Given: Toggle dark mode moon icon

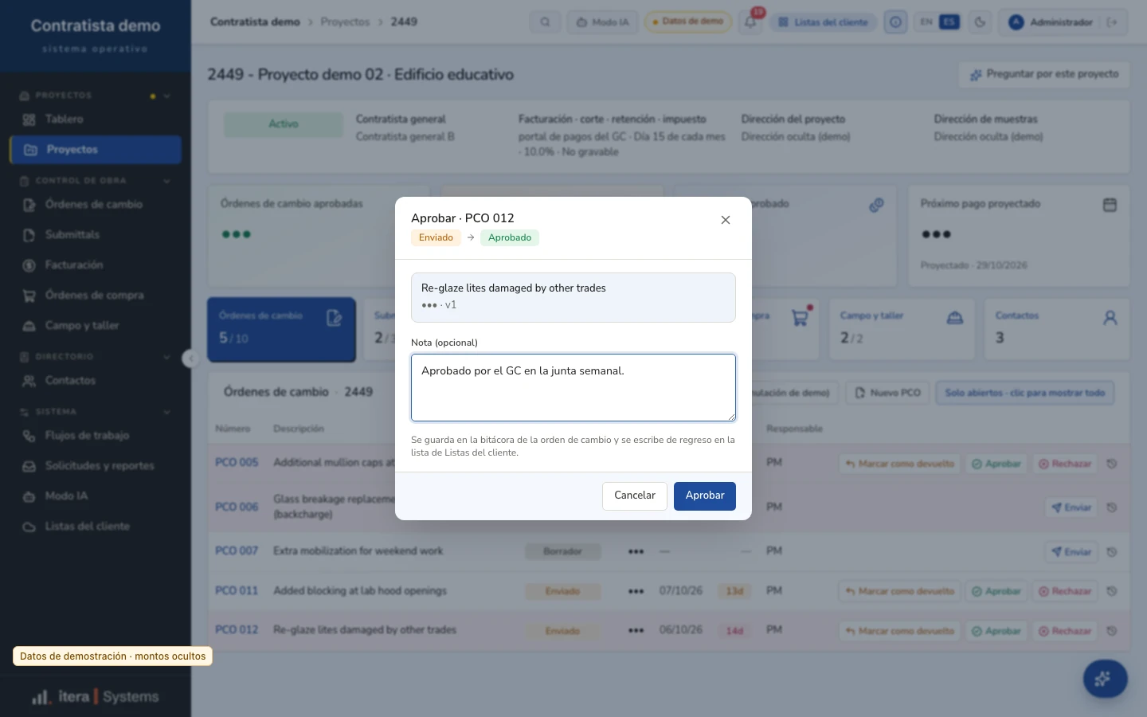Looking at the screenshot, I should coord(980,22).
